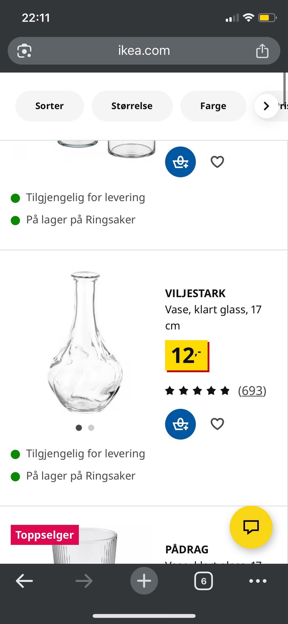Tap the ikea.com address bar
This screenshot has height=624, width=288.
point(143,50)
